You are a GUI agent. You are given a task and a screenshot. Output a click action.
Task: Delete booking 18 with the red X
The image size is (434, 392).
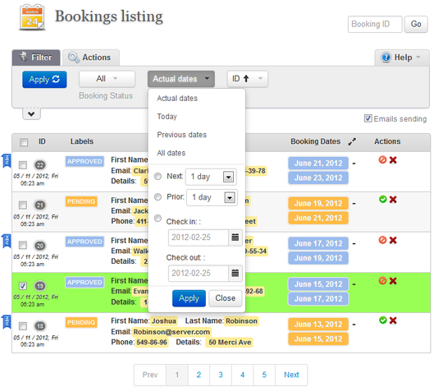coord(393,321)
